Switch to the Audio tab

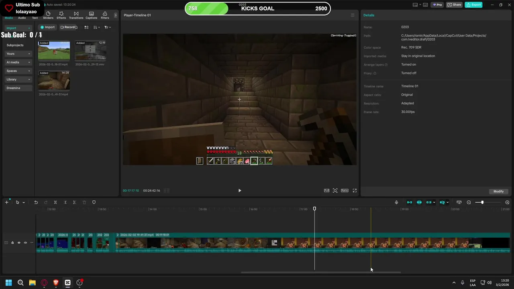pos(22,18)
